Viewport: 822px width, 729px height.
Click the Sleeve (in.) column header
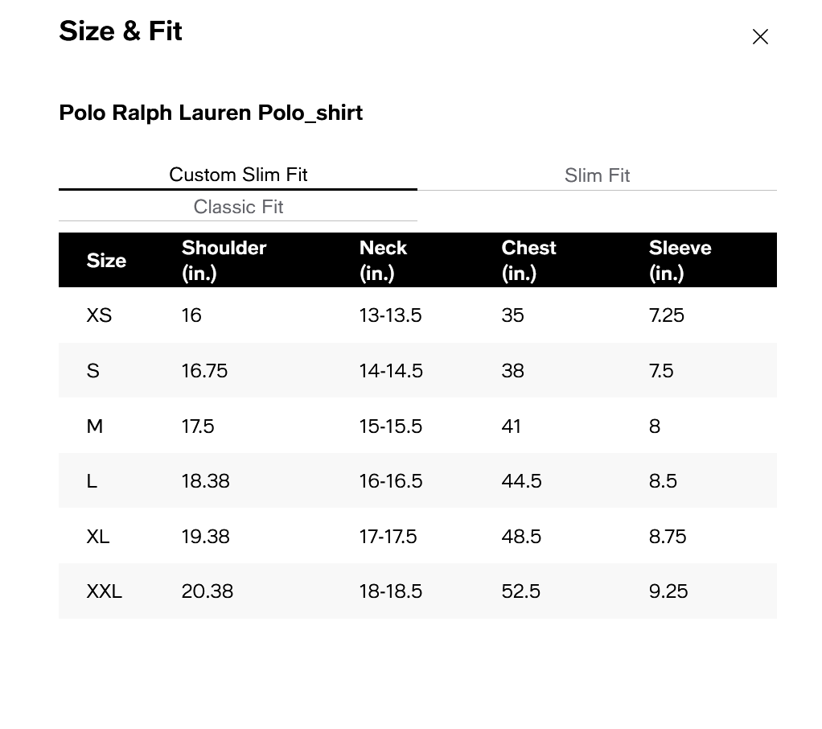[x=680, y=260]
